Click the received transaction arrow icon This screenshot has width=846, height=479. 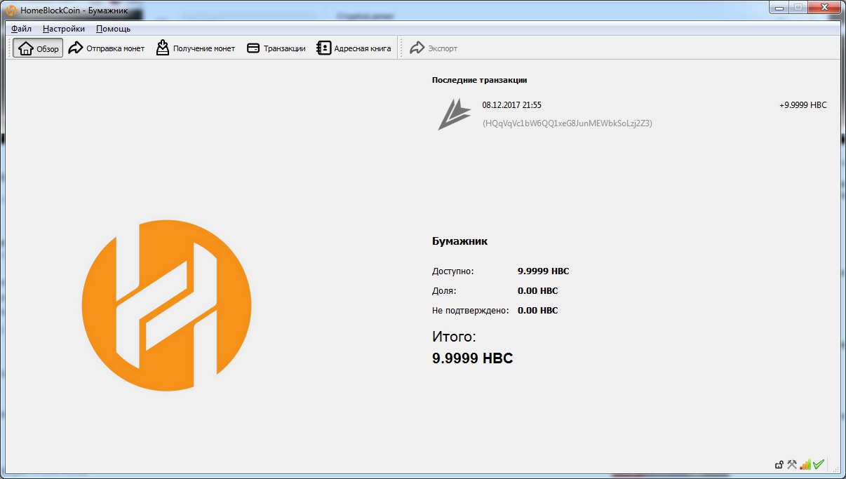[x=455, y=114]
